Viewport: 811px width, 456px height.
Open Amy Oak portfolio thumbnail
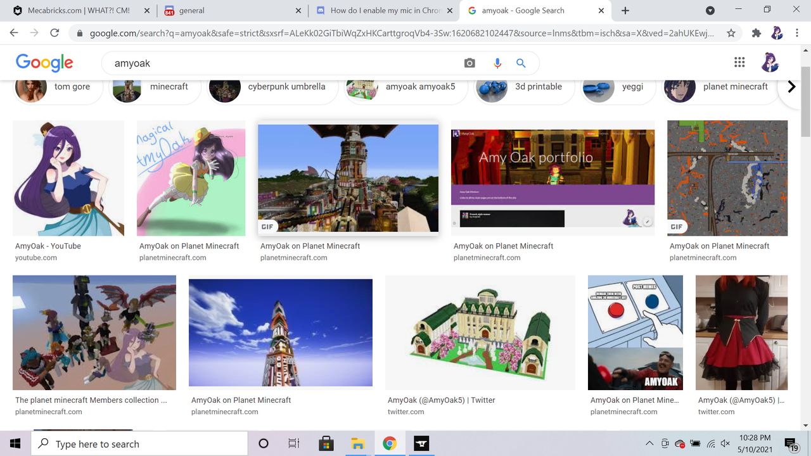pyautogui.click(x=552, y=178)
